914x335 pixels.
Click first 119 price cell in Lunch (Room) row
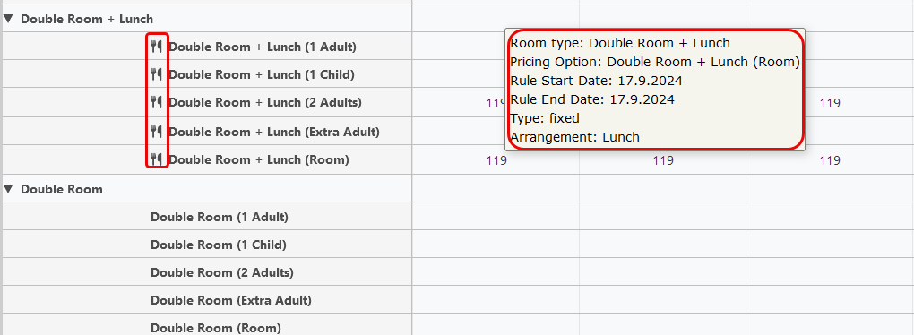point(496,160)
